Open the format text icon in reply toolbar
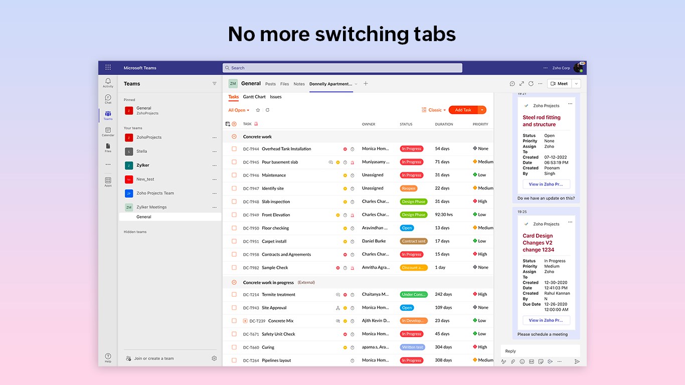The height and width of the screenshot is (385, 685). coord(503,361)
